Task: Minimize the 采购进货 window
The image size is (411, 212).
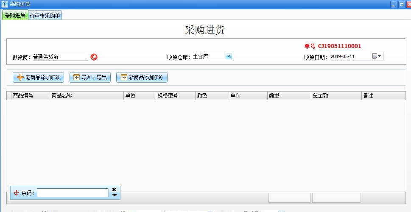Action: 394,5
